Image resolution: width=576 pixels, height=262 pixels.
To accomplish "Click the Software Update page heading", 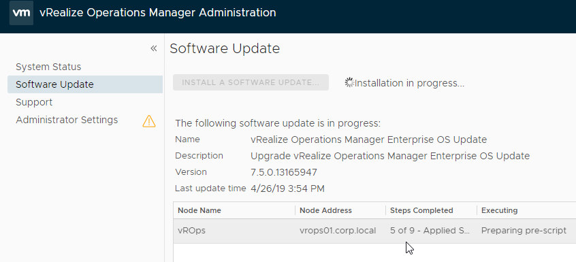I will [225, 48].
